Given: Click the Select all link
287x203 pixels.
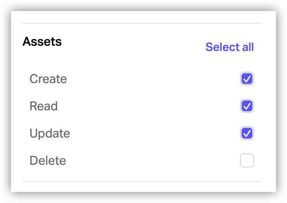Looking at the screenshot, I should 229,47.
